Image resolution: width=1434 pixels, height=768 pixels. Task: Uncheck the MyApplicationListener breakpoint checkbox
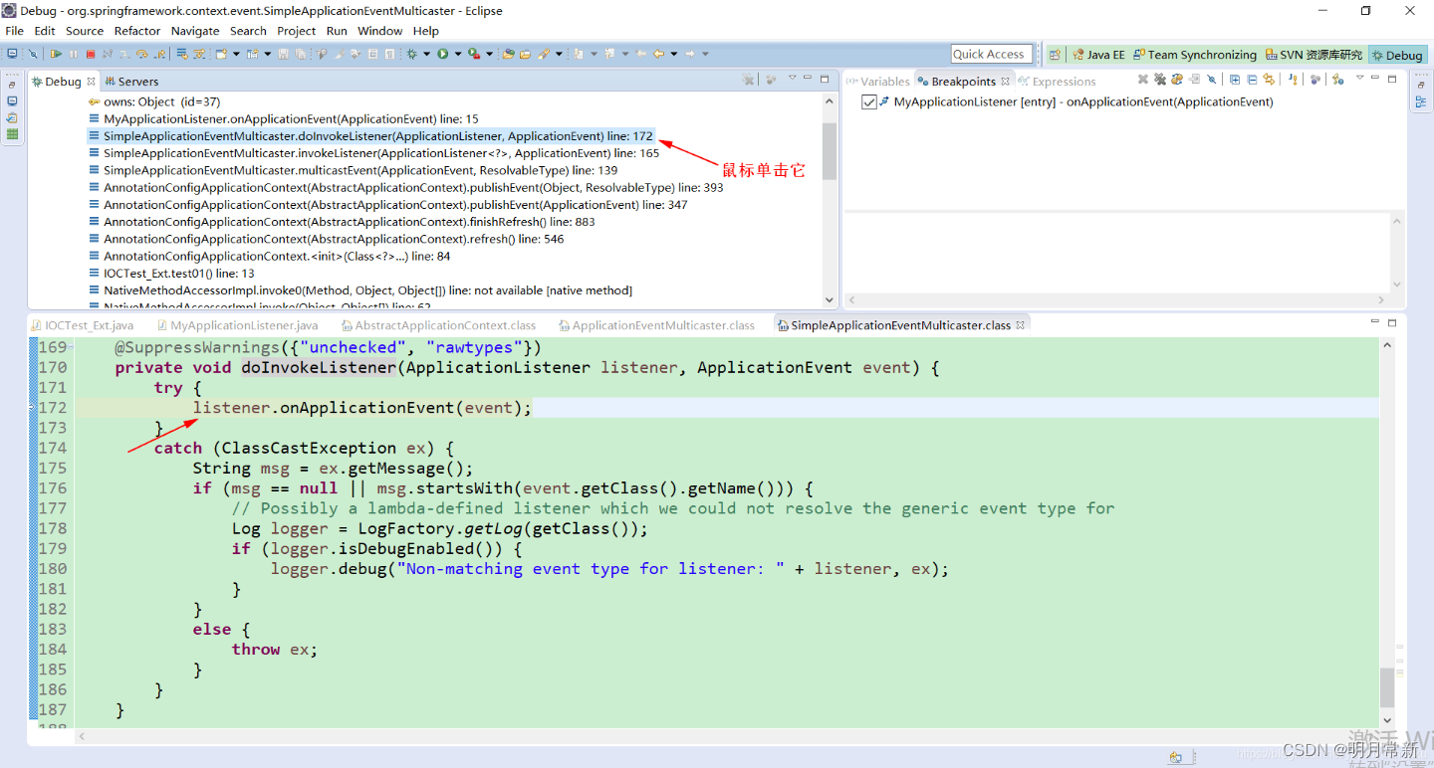(869, 102)
